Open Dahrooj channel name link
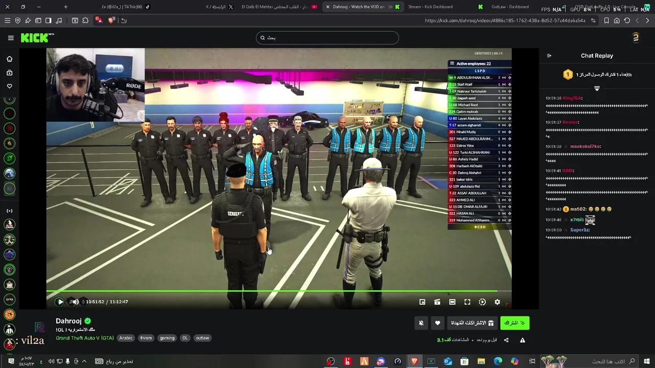Viewport: 655px width, 368px height. coord(69,321)
